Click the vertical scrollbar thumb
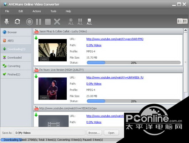 (186, 62)
